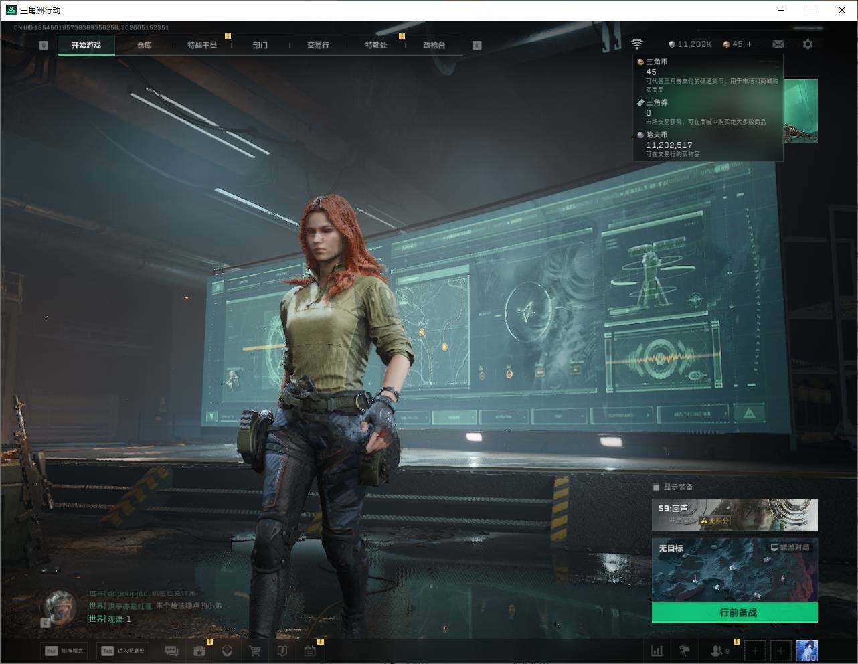The image size is (858, 664).
Task: Click the world chat message from 洪亭亦是红莲
Action: point(155,606)
